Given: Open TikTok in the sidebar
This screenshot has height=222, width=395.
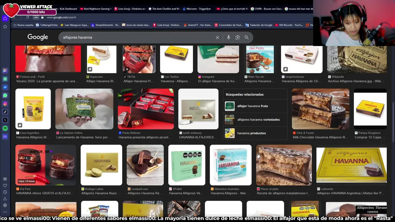Looking at the screenshot, I should click(5, 112).
